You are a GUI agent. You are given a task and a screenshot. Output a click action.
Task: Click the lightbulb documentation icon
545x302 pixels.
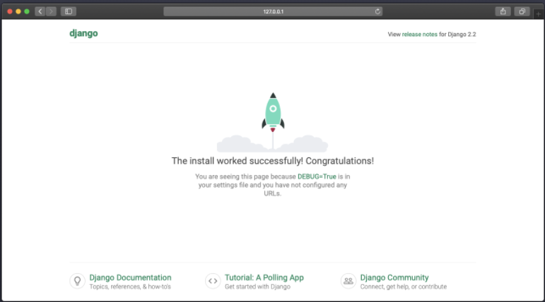click(78, 281)
